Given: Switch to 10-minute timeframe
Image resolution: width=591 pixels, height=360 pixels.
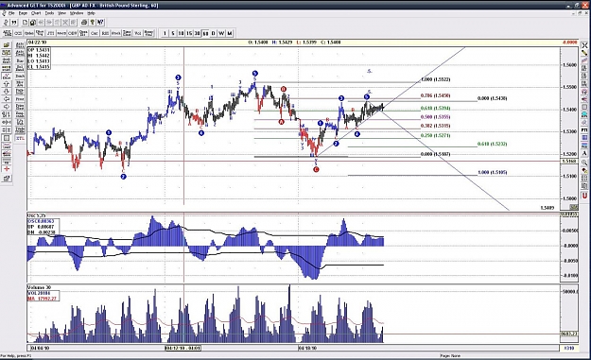Looking at the screenshot, I should click(181, 33).
